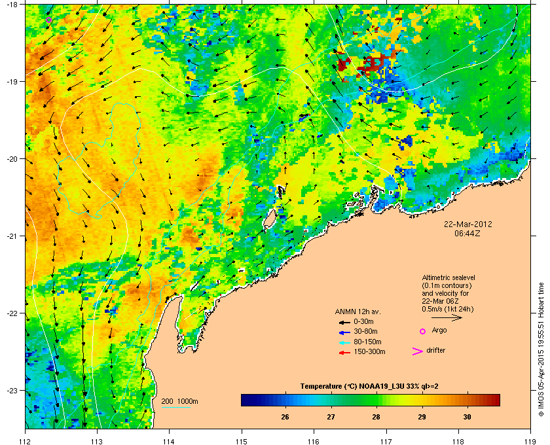This screenshot has height=445, width=550.
Task: Click the longitude axis label '112'
Action: (26, 441)
